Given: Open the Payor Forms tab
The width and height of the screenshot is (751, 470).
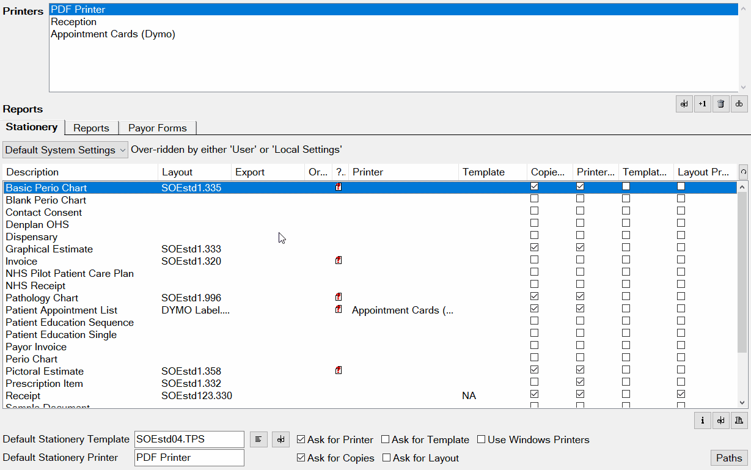Looking at the screenshot, I should [x=157, y=128].
